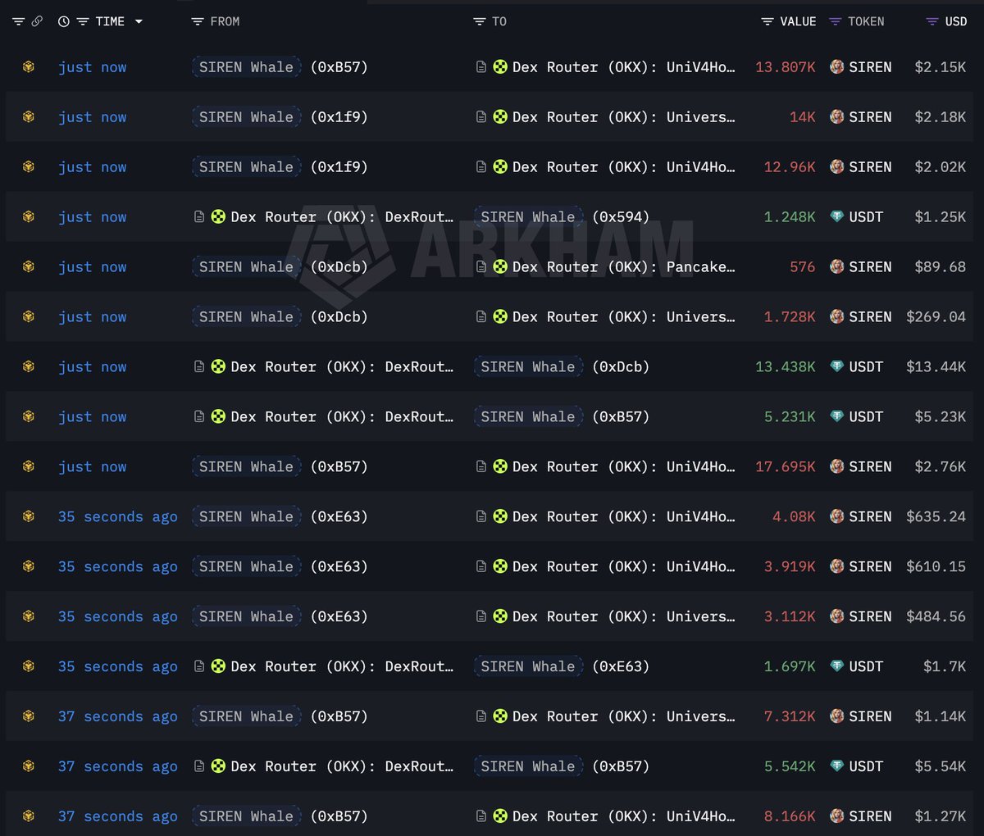Click the SIREN token label on $2.76K row
Image resolution: width=984 pixels, height=836 pixels.
[870, 466]
